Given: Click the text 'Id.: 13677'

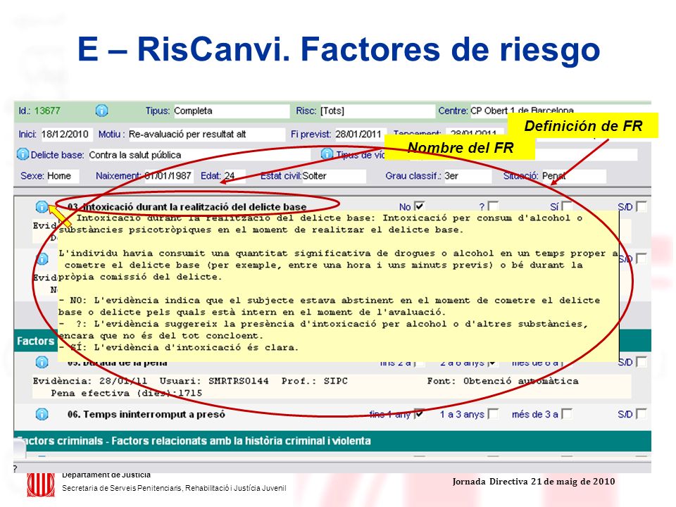Looking at the screenshot, I should coord(39,111).
